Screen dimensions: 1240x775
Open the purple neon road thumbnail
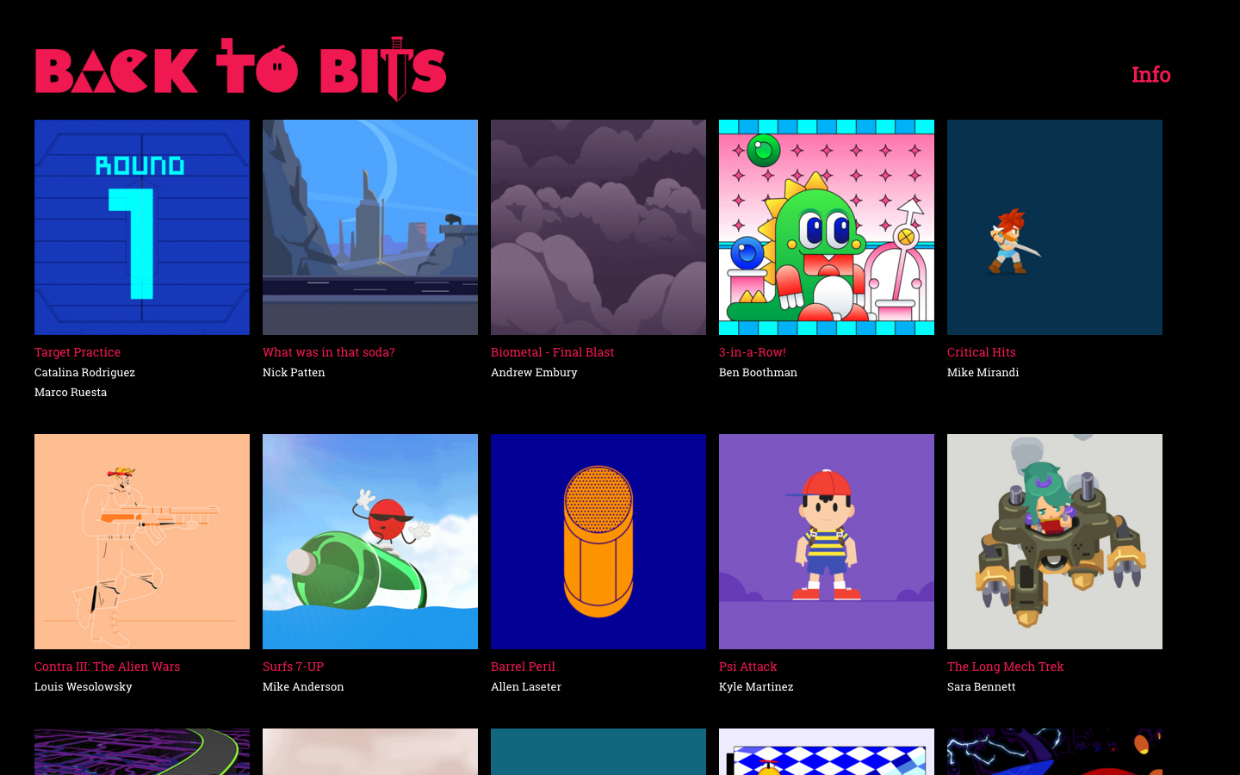point(142,752)
